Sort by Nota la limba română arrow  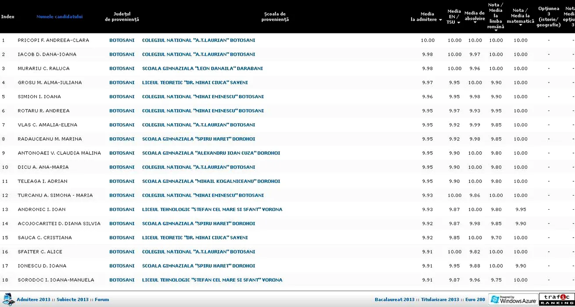[x=496, y=30]
